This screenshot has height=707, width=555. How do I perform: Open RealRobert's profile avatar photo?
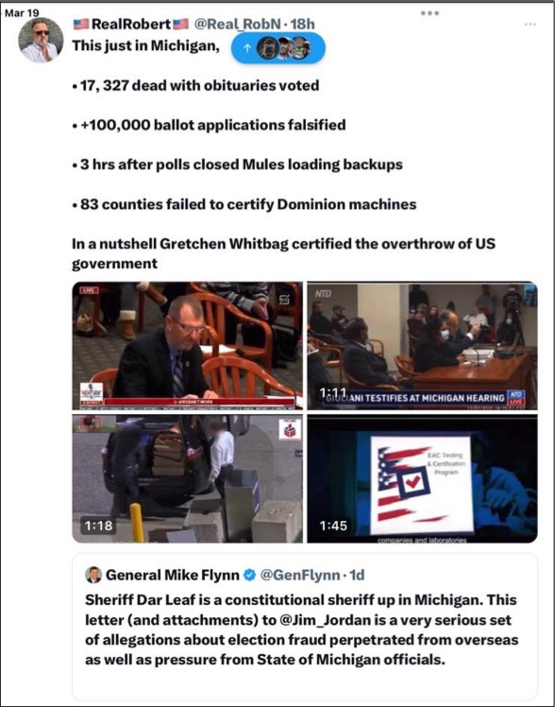41,40
